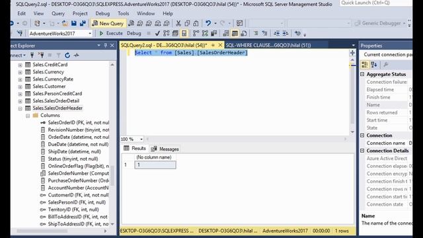Click Comment out selected lines icon

point(256,34)
